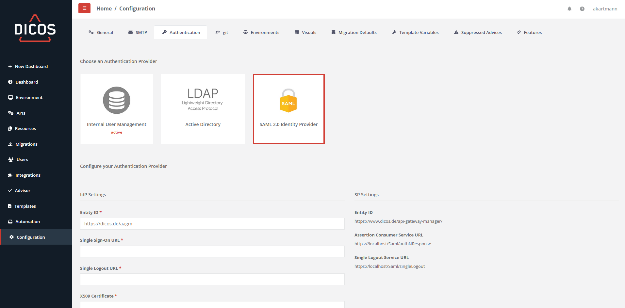Open the Environment sidebar item
625x308 pixels.
coord(29,97)
